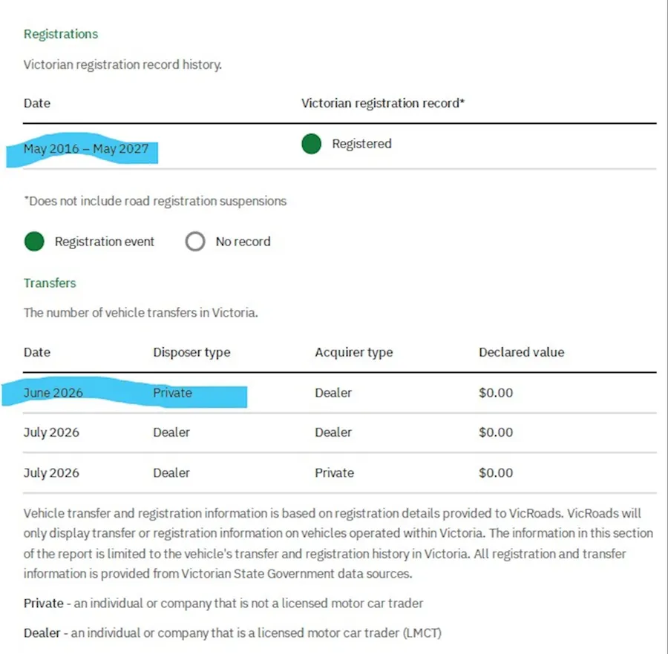
Task: Click the Acquirer type column header
Action: (354, 352)
